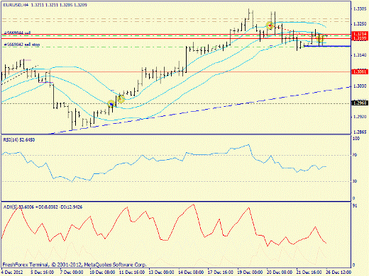Click the 7 Dec 00:00 time label
This screenshot has height=276, width=369.
pos(72,272)
